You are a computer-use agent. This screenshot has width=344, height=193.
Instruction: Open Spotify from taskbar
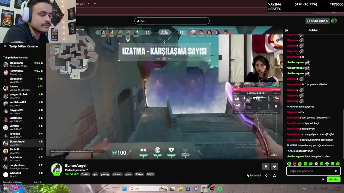coord(220,189)
